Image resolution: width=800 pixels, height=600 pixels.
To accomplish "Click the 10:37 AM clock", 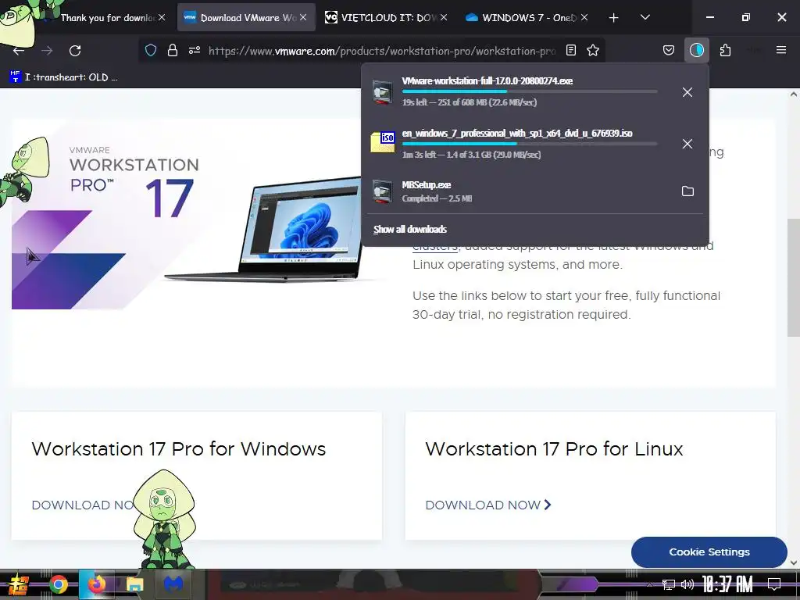I will click(x=727, y=584).
